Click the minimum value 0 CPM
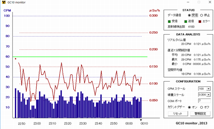Image resolution: width=214 pixels, height=129 pixels. 187,64
